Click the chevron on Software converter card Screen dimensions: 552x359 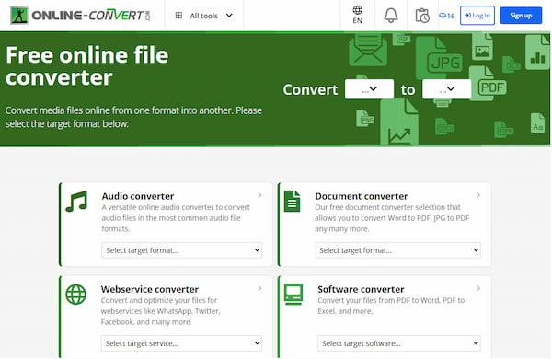pos(478,288)
